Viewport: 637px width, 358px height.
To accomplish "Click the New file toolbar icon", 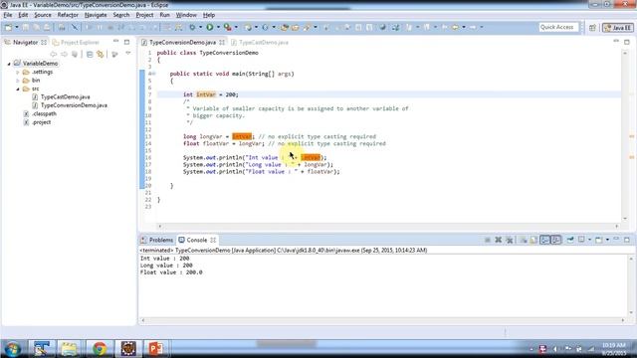I will coord(8,27).
